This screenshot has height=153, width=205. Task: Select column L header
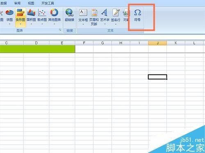[194, 43]
